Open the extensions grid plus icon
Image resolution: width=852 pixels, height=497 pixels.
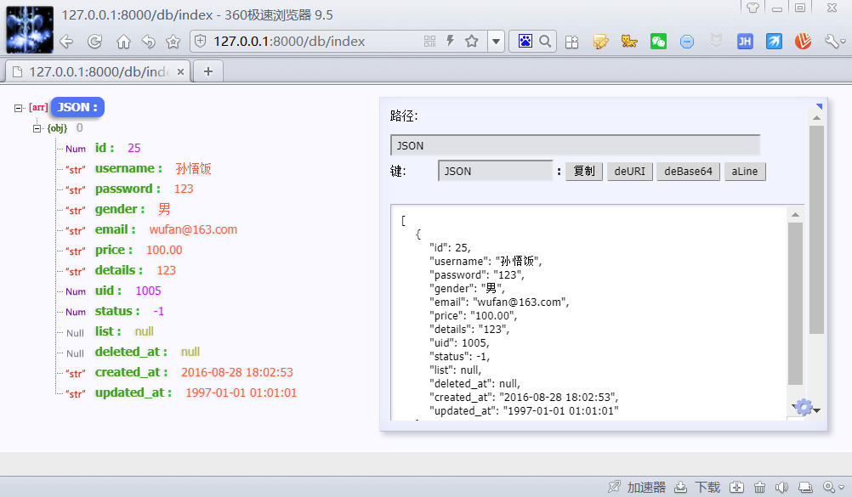pyautogui.click(x=571, y=42)
